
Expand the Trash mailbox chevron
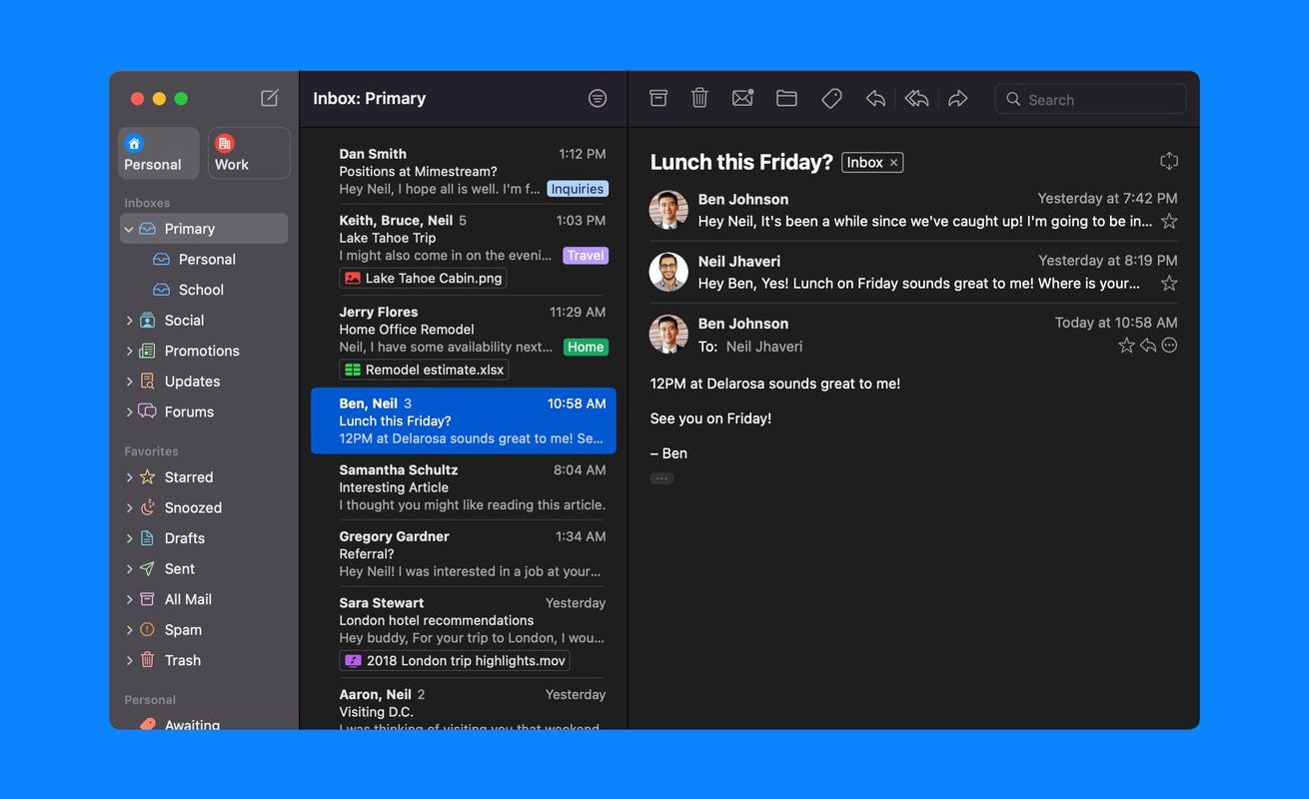tap(129, 660)
